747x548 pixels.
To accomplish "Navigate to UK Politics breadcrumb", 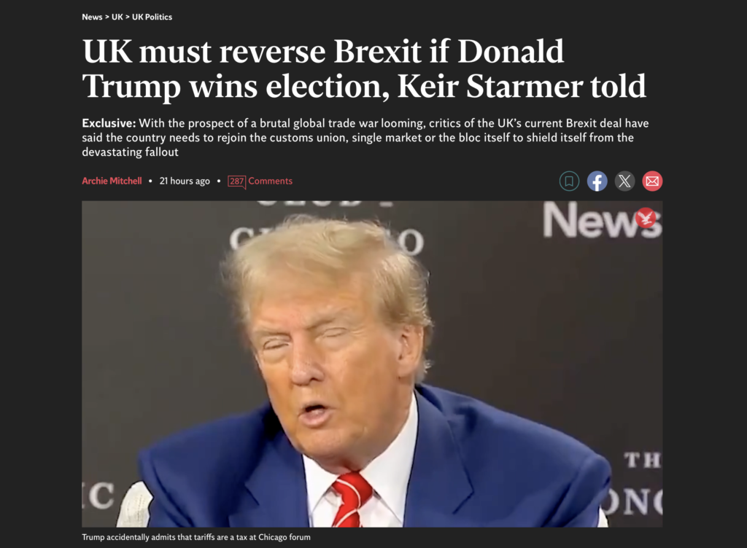I will [x=152, y=17].
